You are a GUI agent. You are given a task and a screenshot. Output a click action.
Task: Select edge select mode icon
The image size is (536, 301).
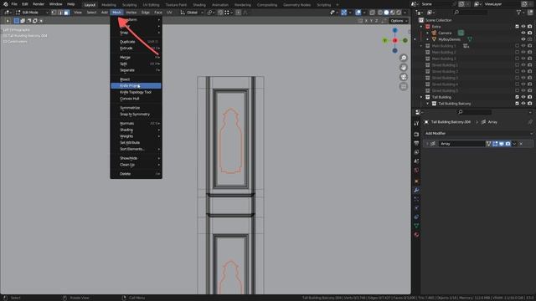coord(59,13)
